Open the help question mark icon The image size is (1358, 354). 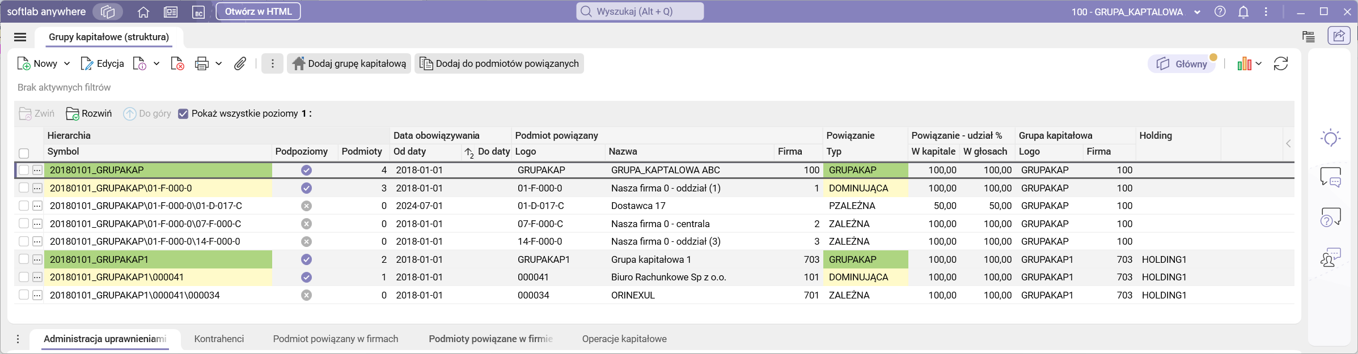(x=1220, y=12)
